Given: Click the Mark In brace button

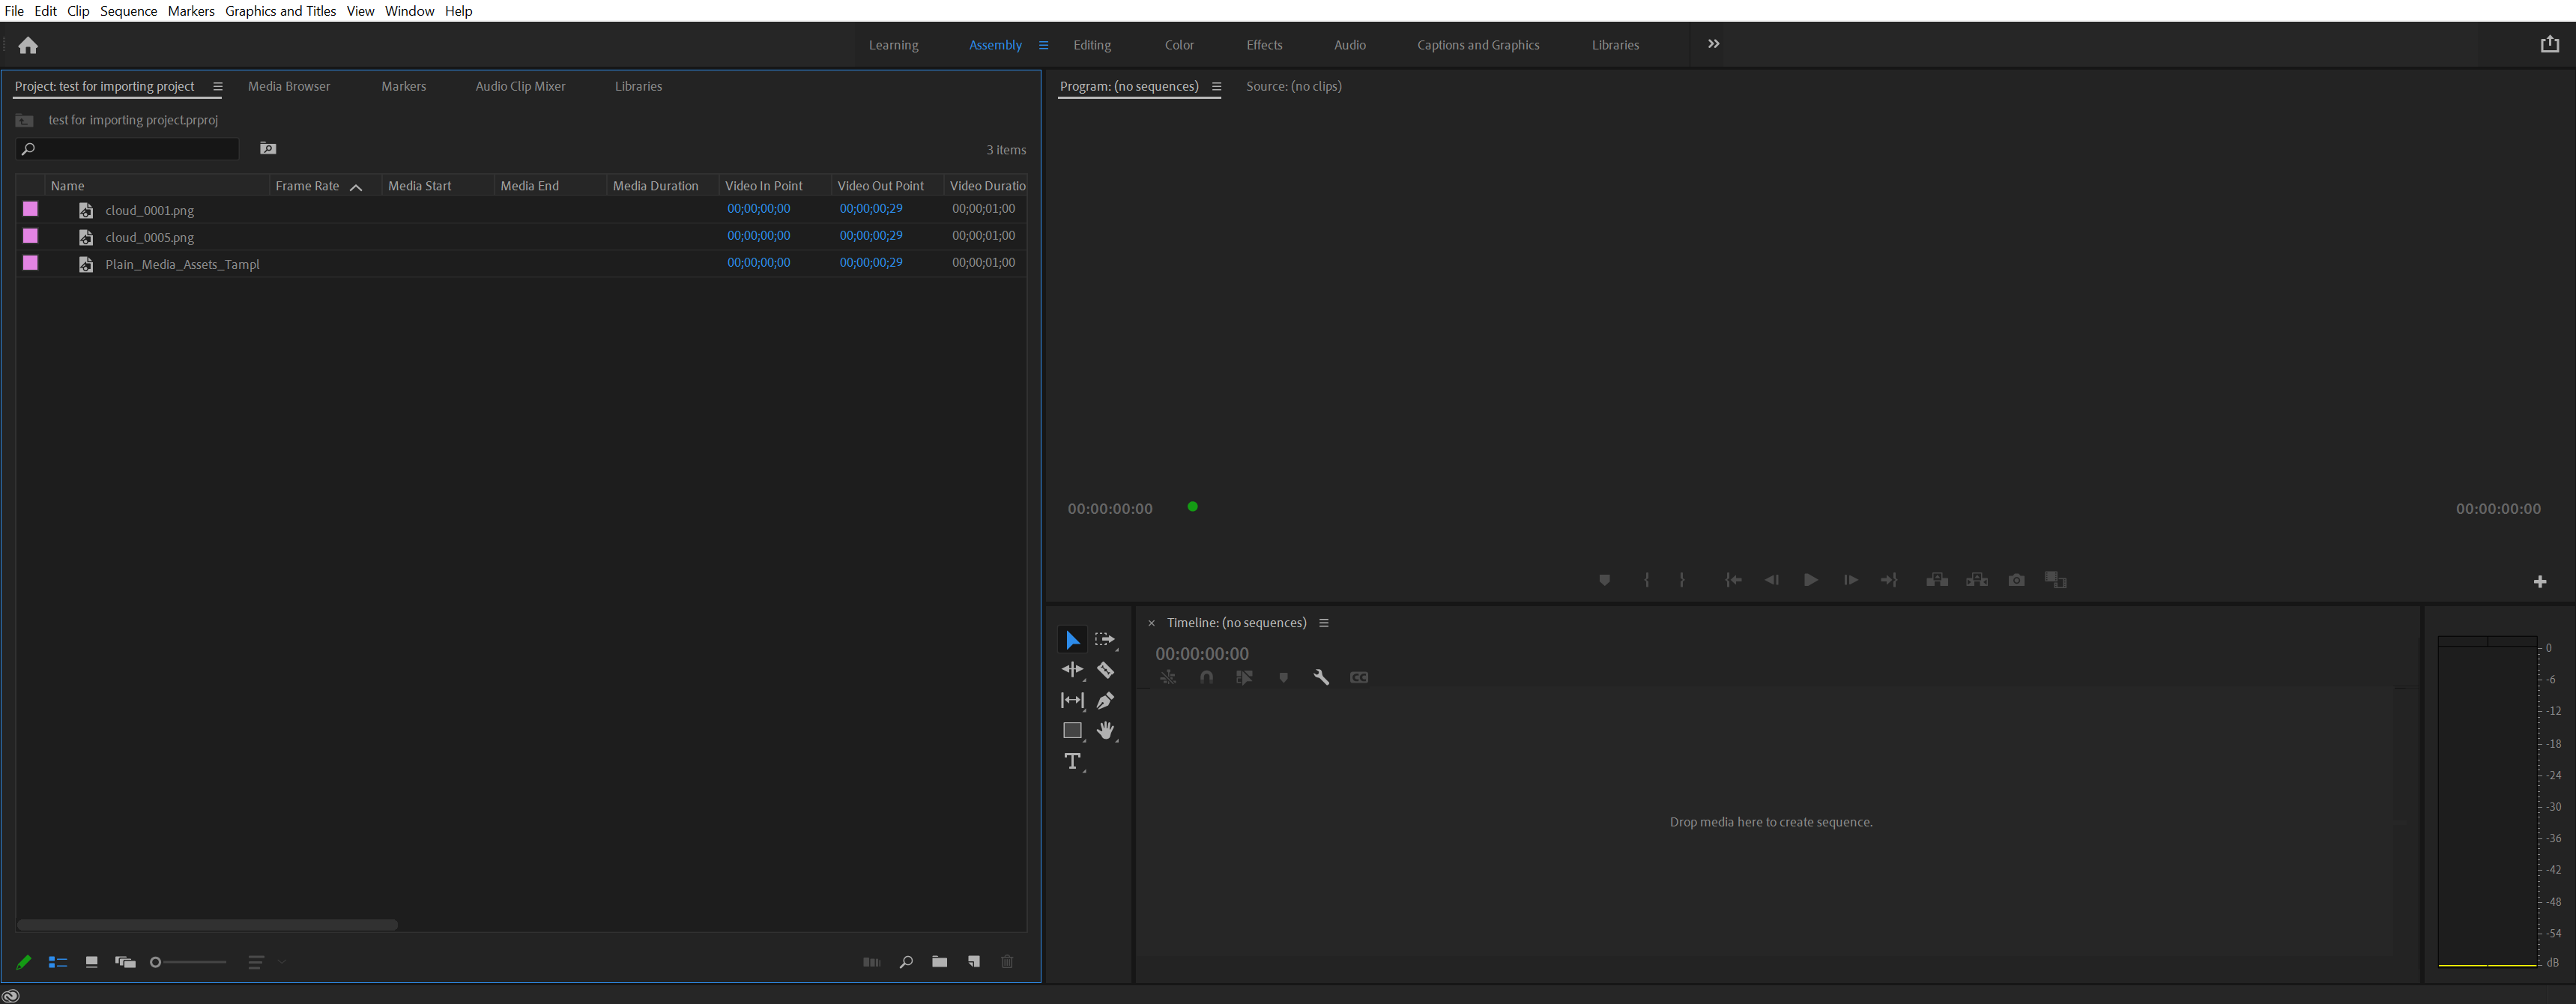Looking at the screenshot, I should coord(1646,580).
